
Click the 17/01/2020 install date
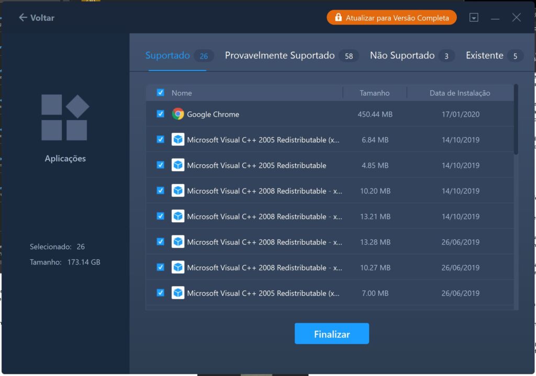[461, 115]
